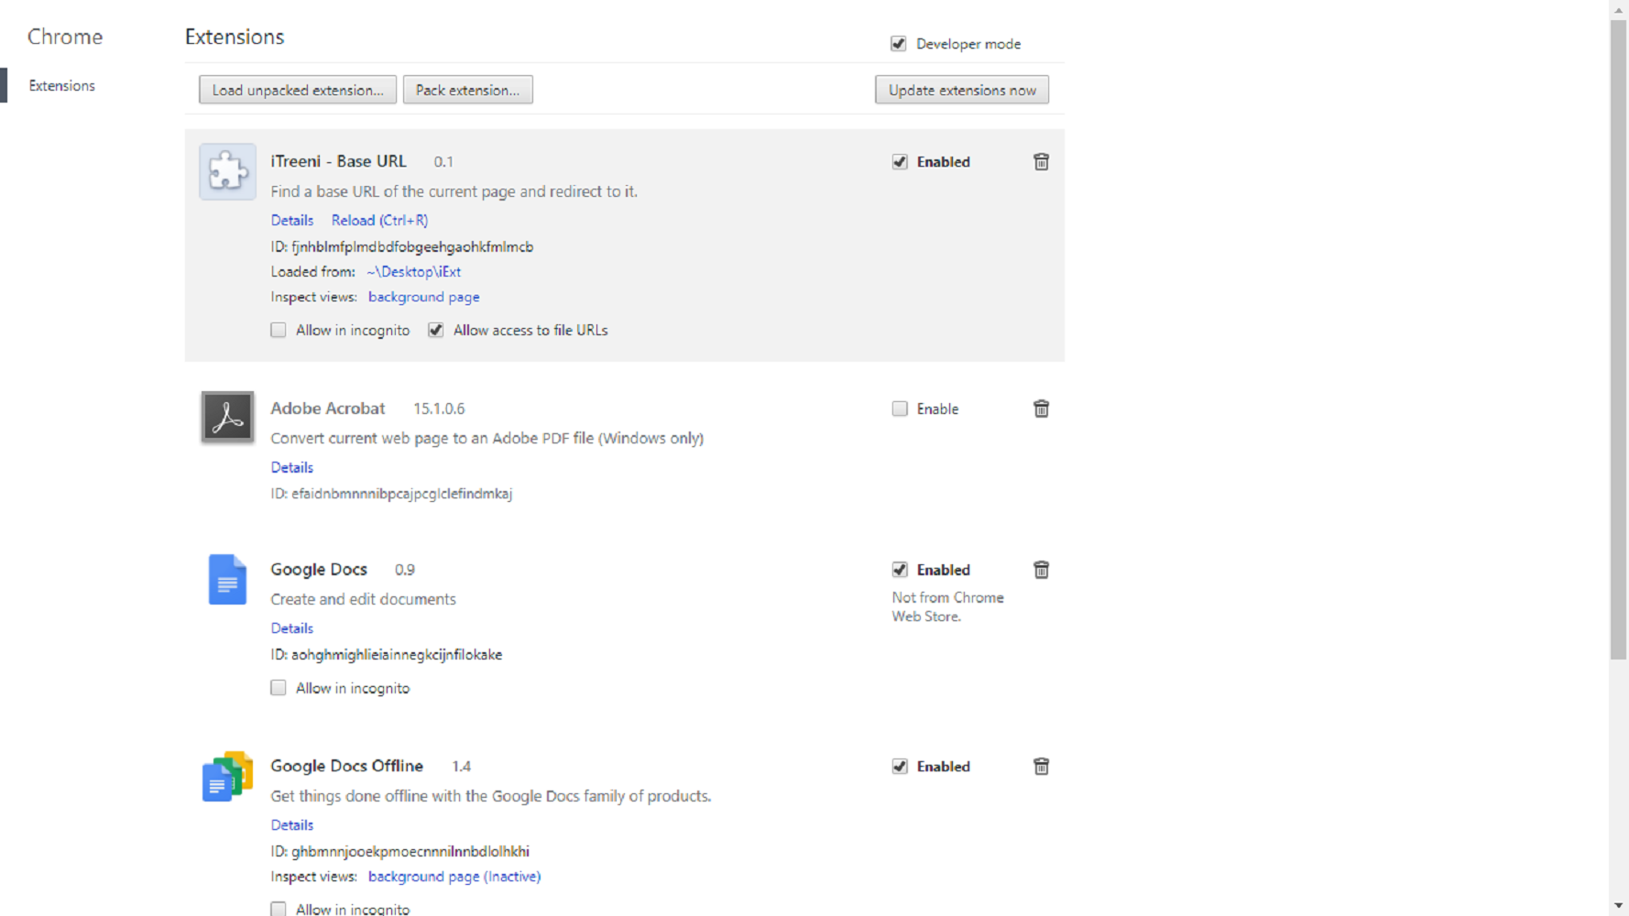This screenshot has width=1629, height=916.
Task: Select Extensions in the left sidebar
Action: pyautogui.click(x=61, y=86)
